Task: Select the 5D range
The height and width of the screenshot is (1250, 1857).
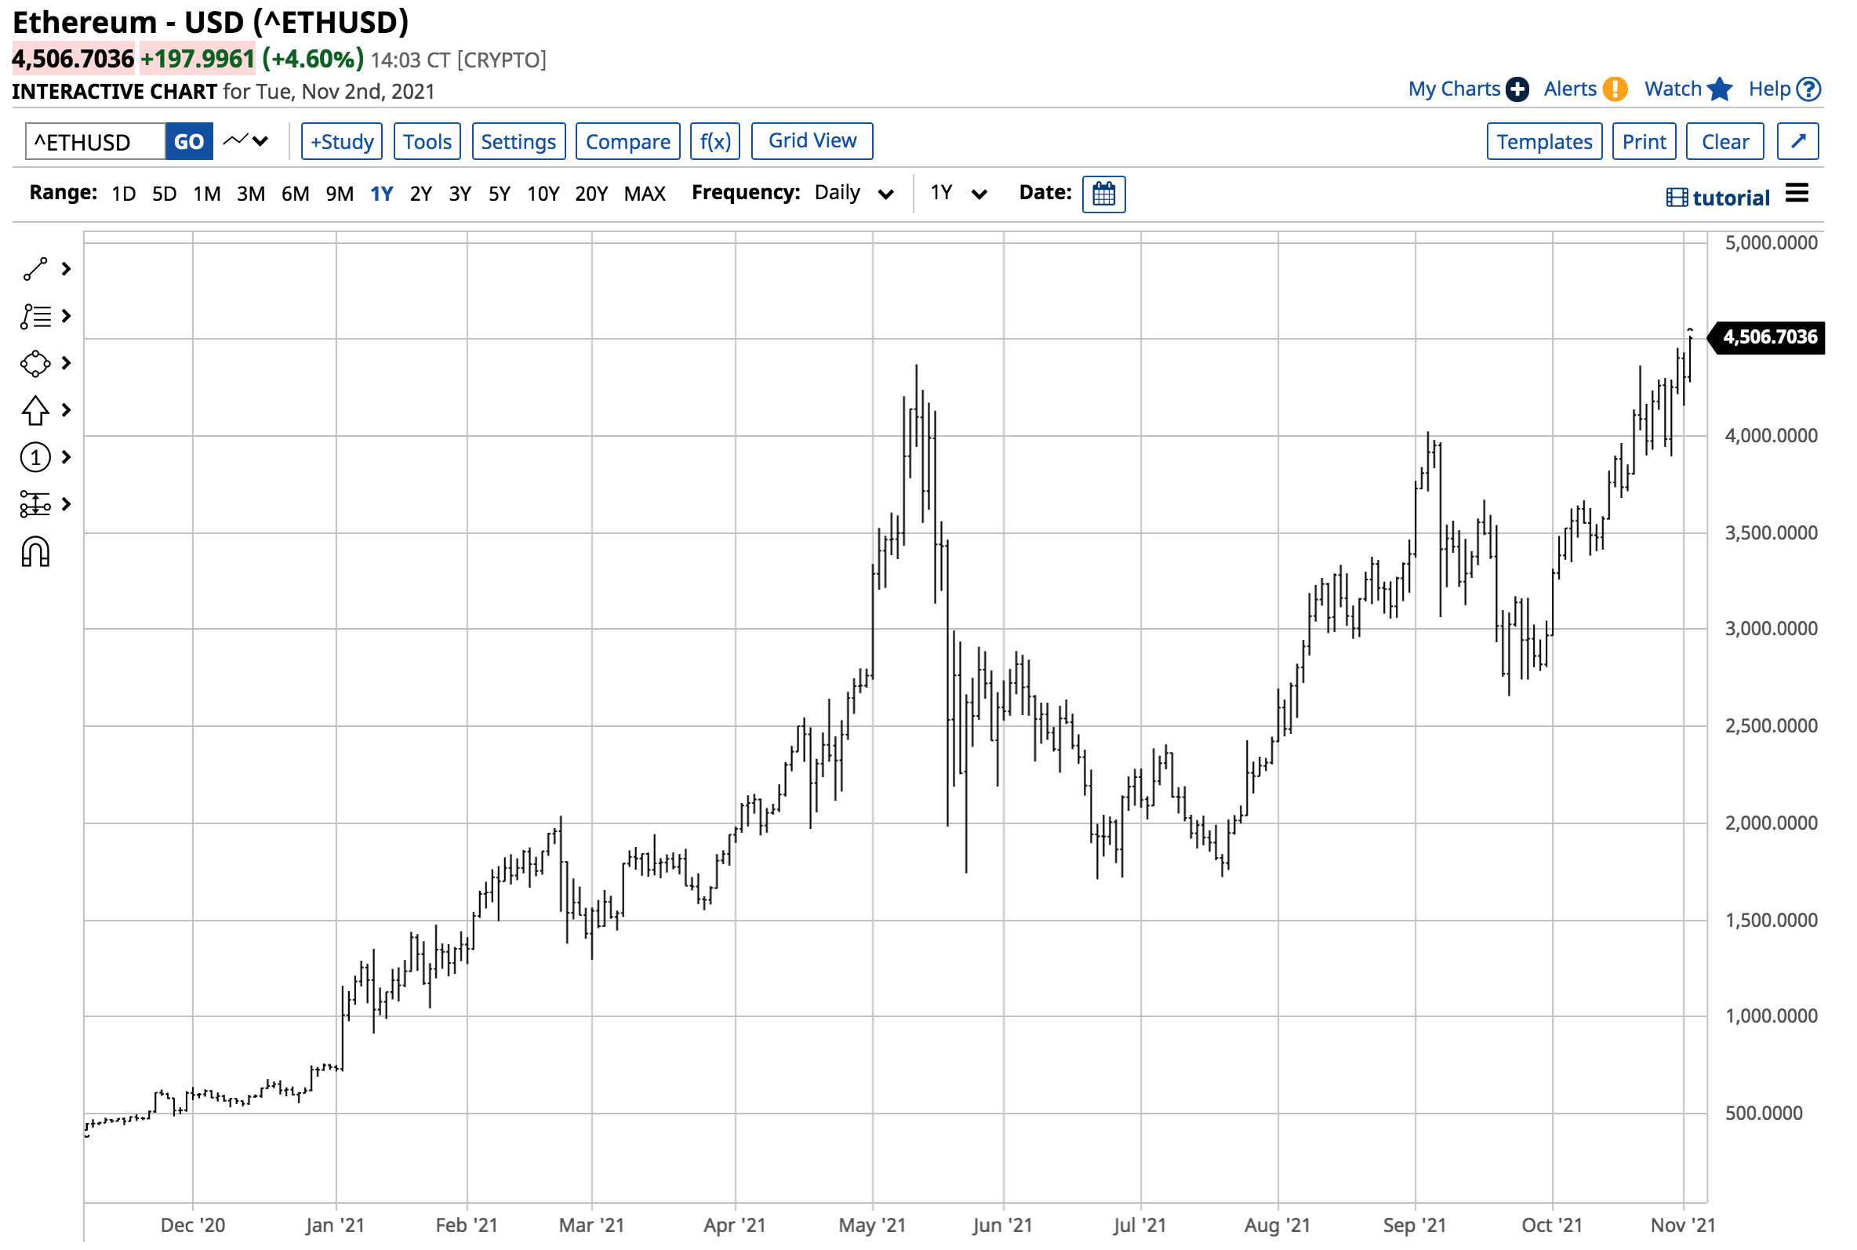Action: 164,194
